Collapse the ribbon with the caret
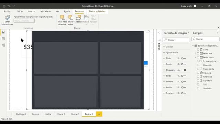The image size is (220, 124). click(x=218, y=28)
